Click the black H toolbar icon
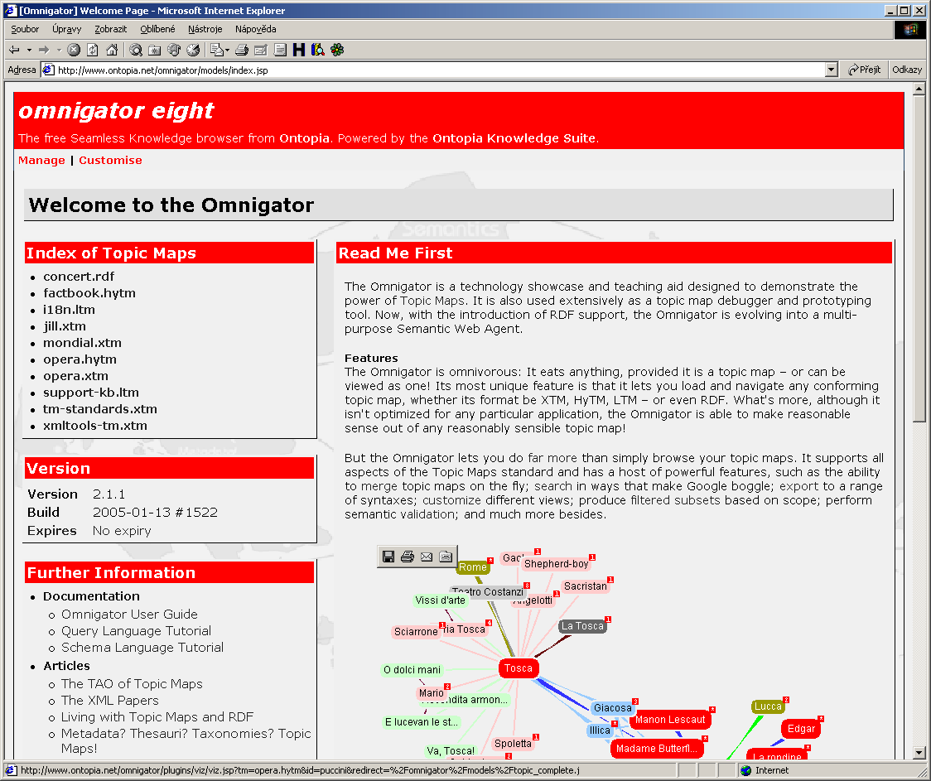The height and width of the screenshot is (781, 931). point(299,50)
